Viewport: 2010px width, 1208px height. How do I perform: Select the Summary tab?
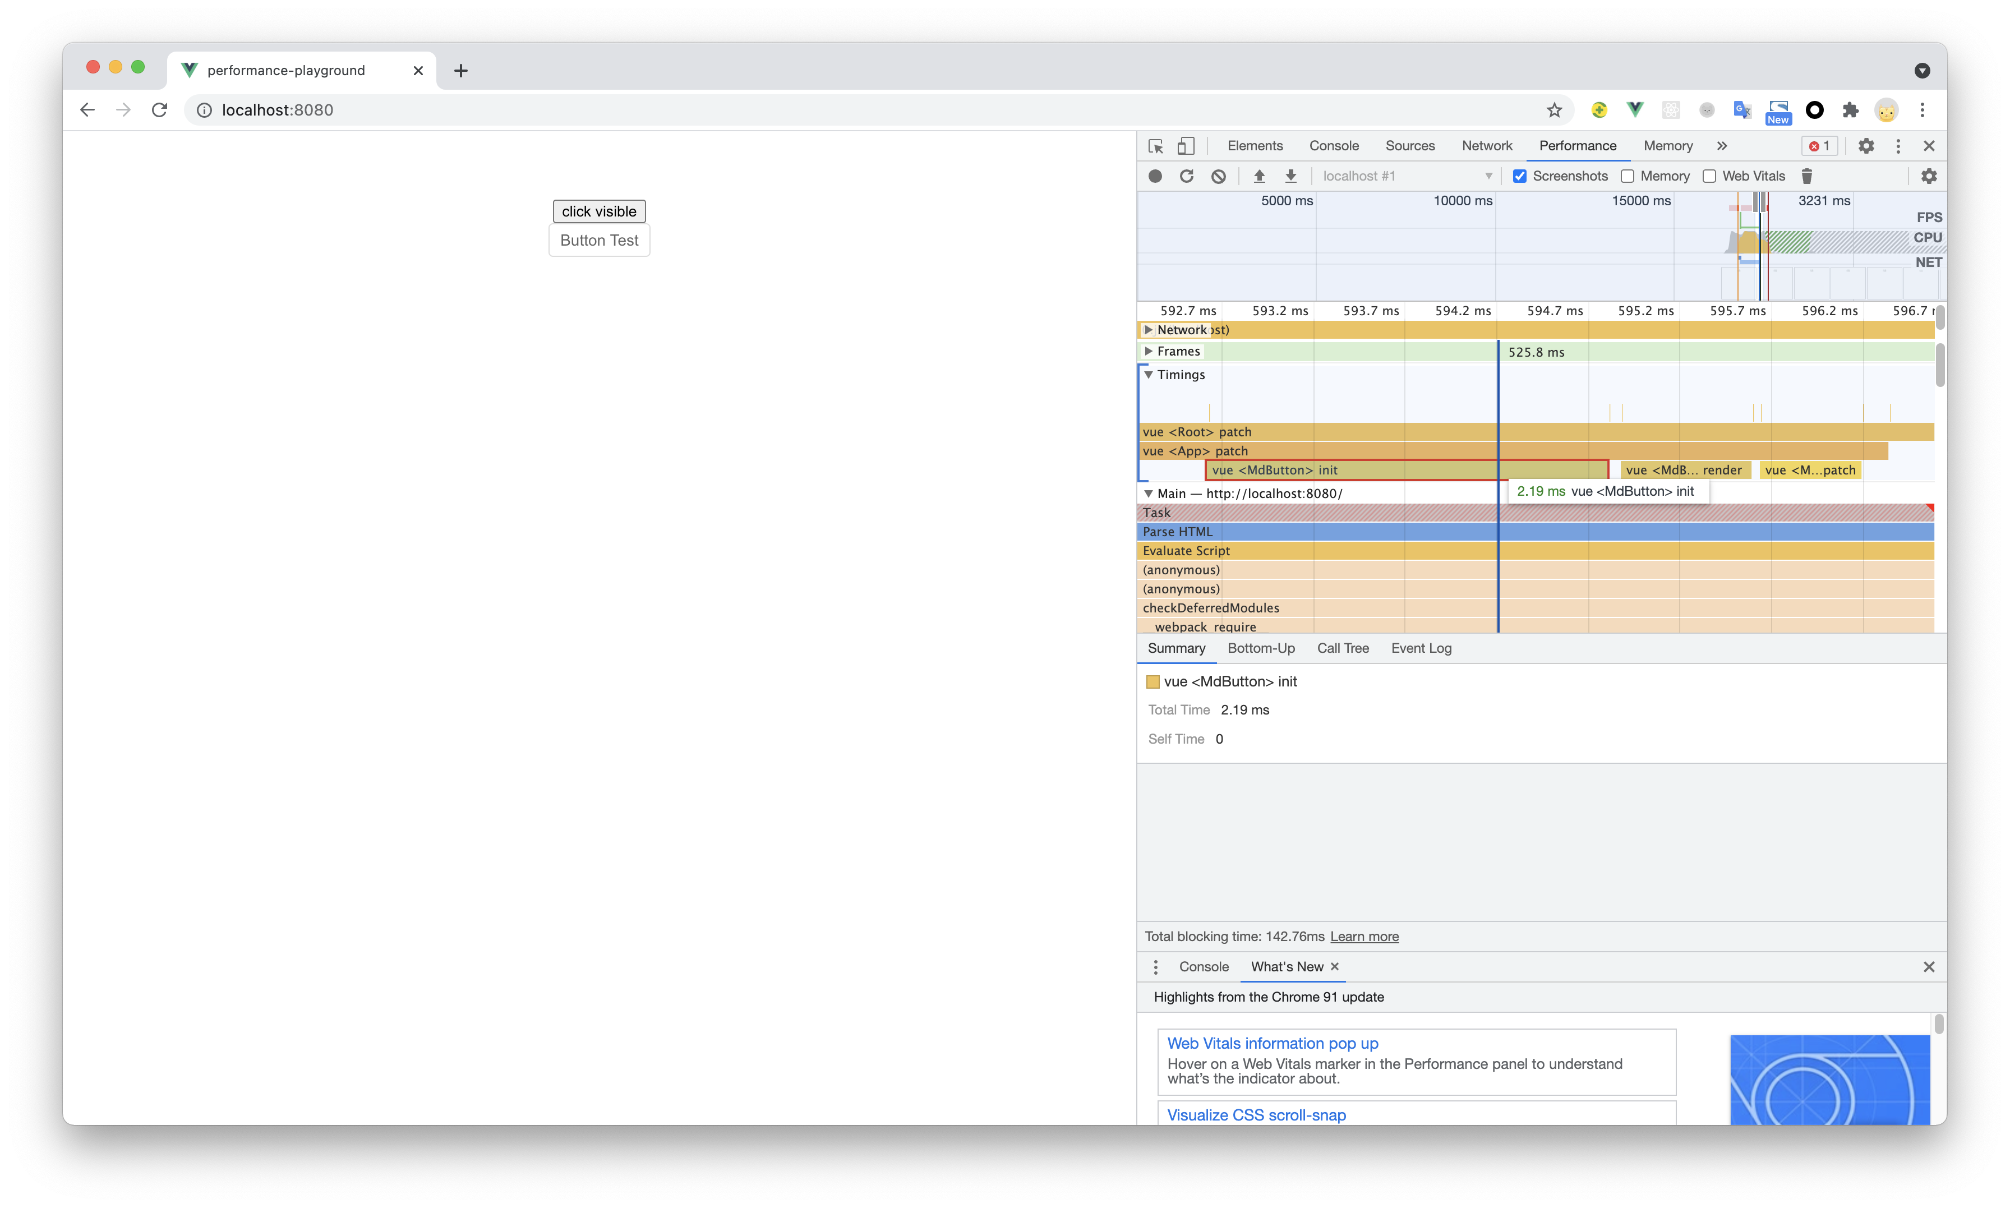pos(1176,648)
